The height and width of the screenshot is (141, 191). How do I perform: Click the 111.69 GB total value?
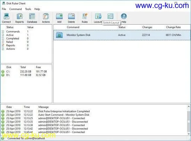pos(26,75)
